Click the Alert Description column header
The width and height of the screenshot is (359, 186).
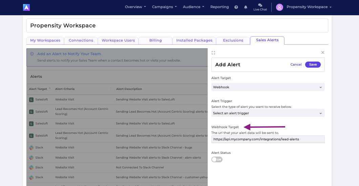coord(129,89)
